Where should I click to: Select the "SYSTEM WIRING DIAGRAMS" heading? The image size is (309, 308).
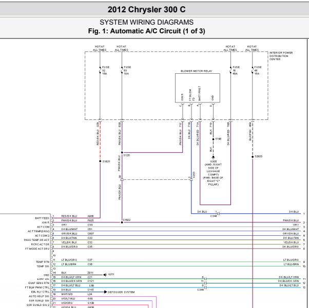coord(146,22)
